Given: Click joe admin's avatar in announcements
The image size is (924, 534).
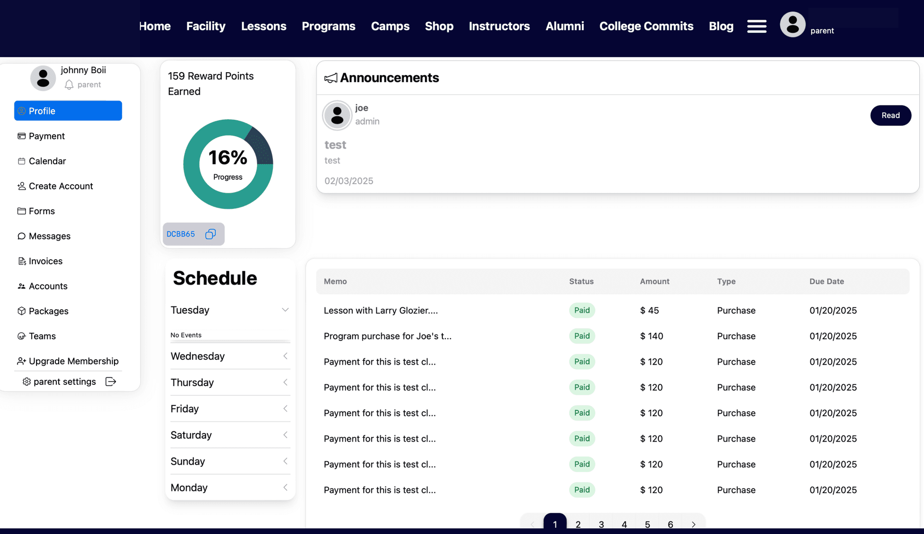Looking at the screenshot, I should 337,115.
